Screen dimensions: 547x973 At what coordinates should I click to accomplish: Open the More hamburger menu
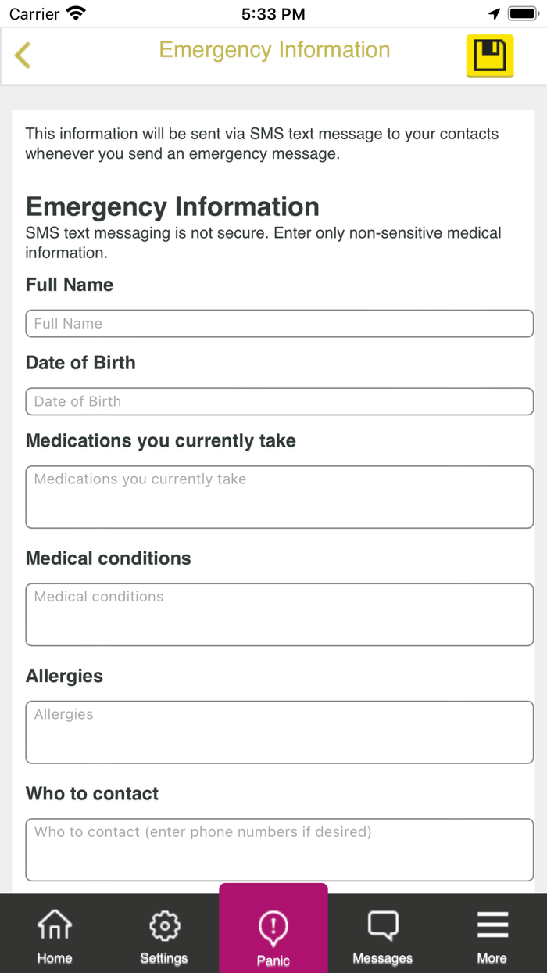tap(492, 936)
